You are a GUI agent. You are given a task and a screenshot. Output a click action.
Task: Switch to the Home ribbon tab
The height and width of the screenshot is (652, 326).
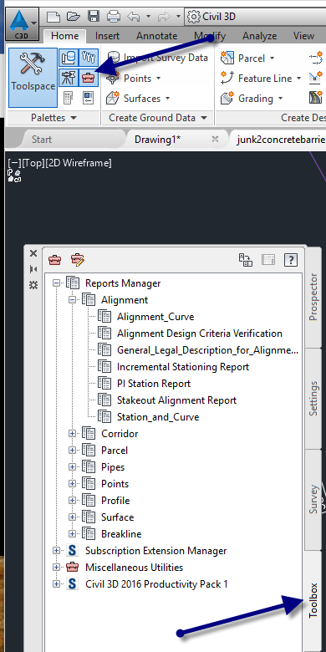pos(65,36)
